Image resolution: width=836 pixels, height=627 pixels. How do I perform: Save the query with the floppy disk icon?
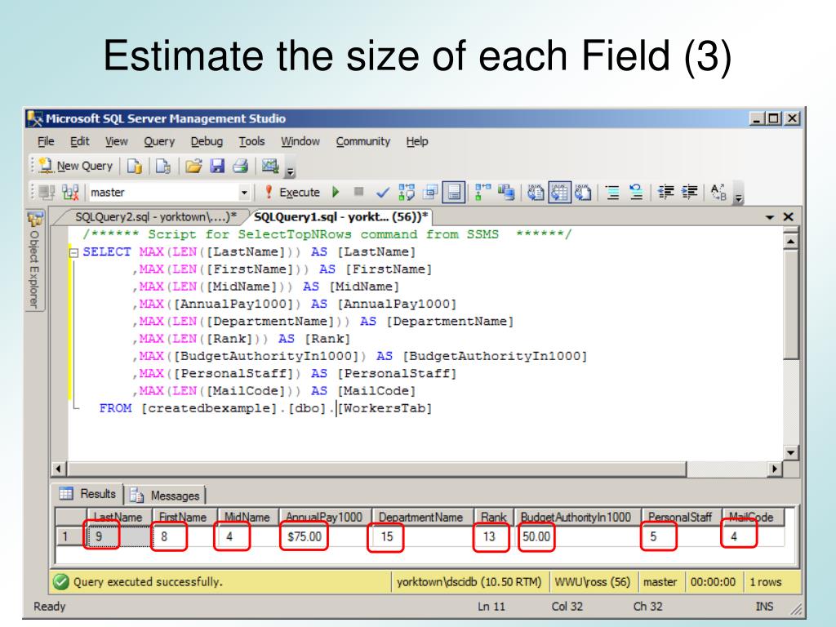pos(216,167)
